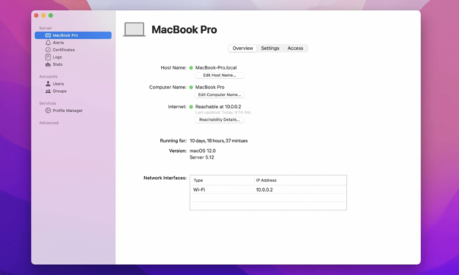This screenshot has height=275, width=459.
Task: Click the Profile Manager icon
Action: (48, 110)
